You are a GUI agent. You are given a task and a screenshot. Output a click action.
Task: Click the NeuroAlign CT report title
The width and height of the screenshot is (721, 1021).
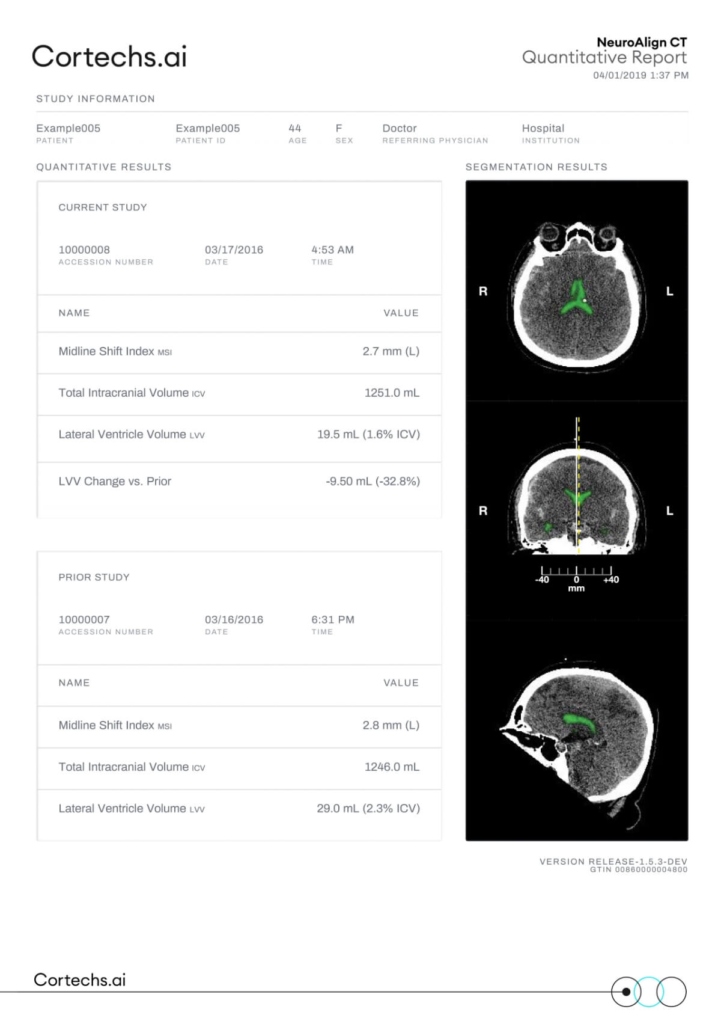pos(642,42)
